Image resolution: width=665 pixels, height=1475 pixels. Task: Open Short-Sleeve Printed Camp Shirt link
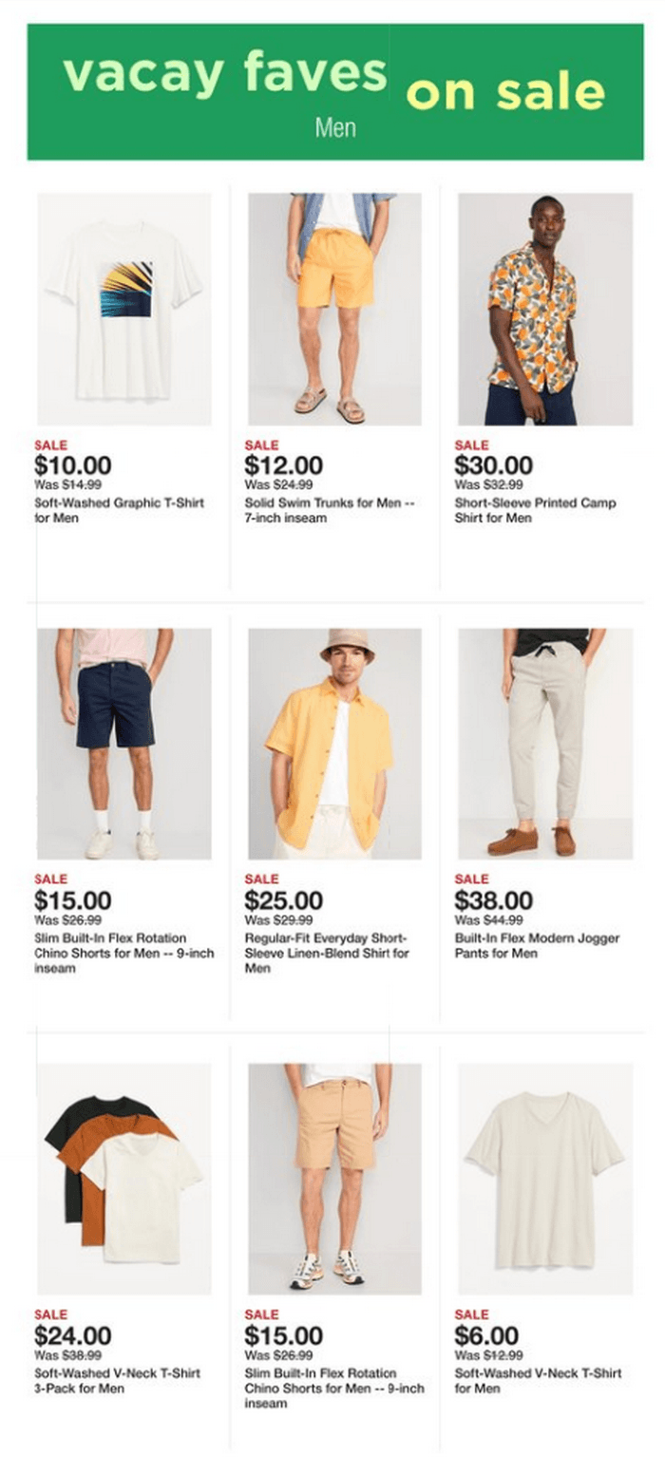(x=535, y=511)
